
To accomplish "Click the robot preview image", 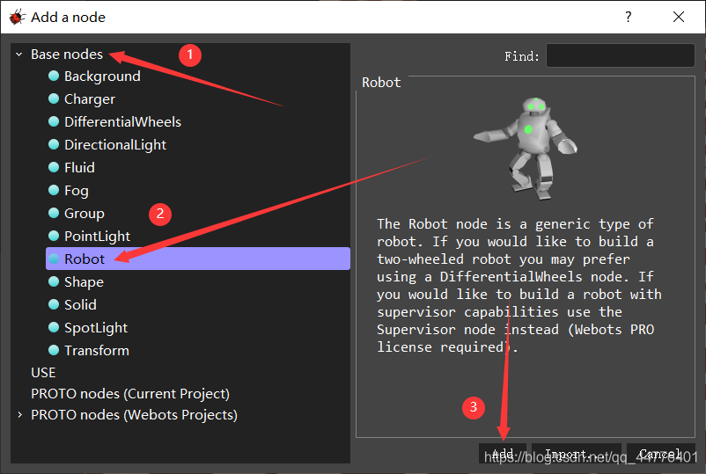I will click(x=526, y=148).
